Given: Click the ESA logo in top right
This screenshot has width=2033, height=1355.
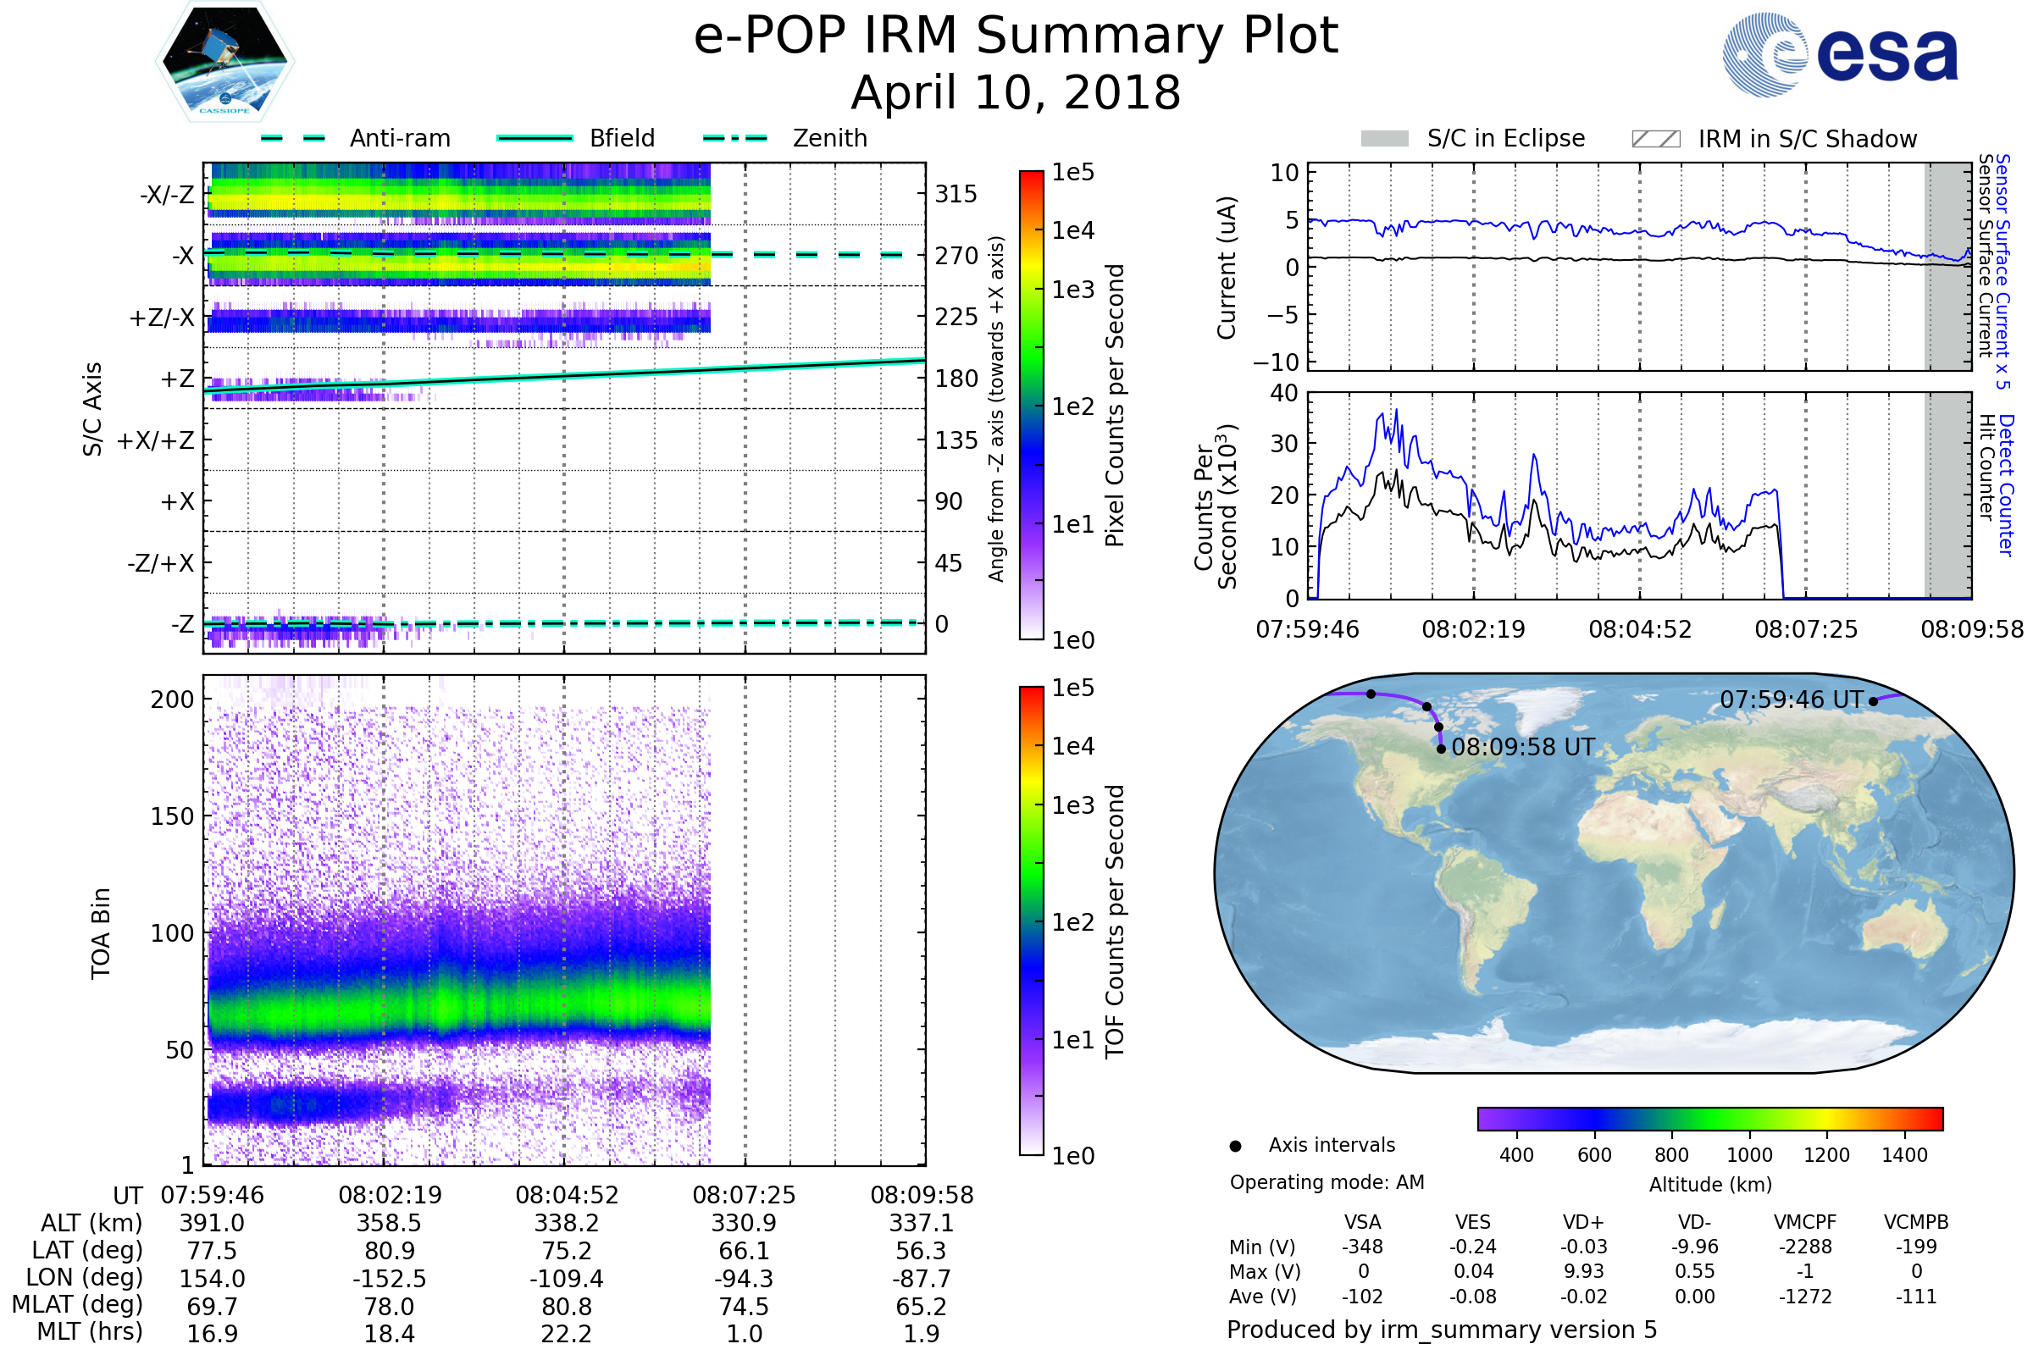Looking at the screenshot, I should click(1841, 55).
